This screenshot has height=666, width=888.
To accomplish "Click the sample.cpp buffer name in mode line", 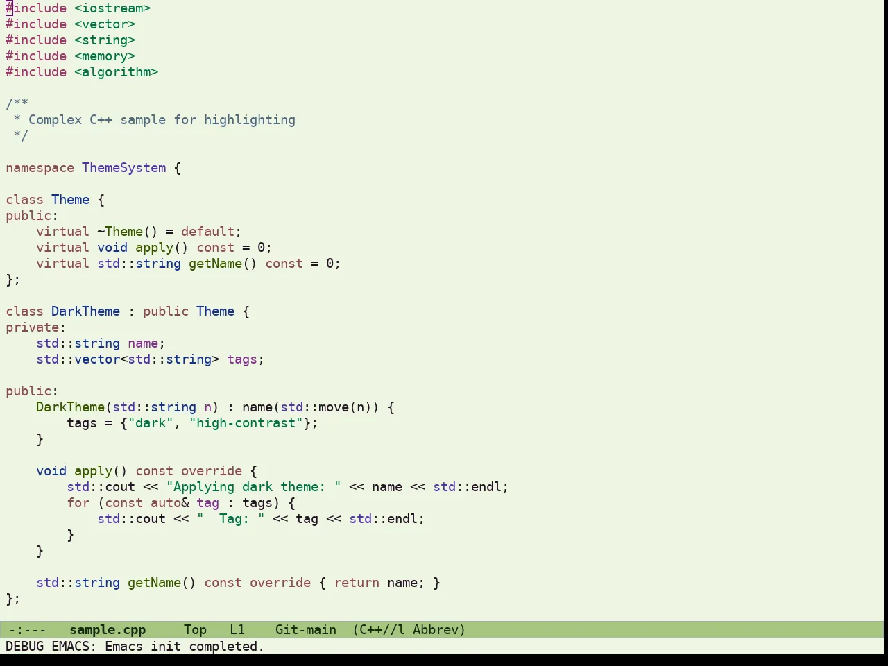I will (108, 630).
